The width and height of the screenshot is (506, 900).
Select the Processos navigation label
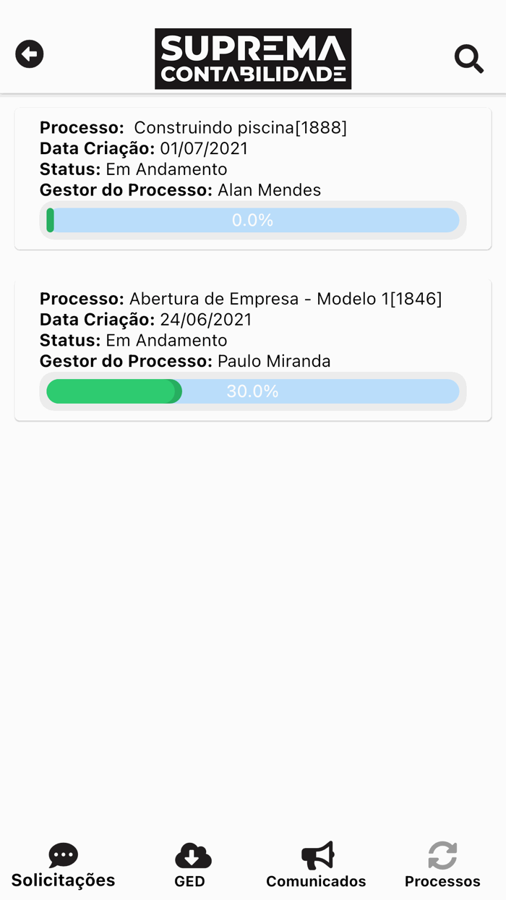[x=442, y=881]
